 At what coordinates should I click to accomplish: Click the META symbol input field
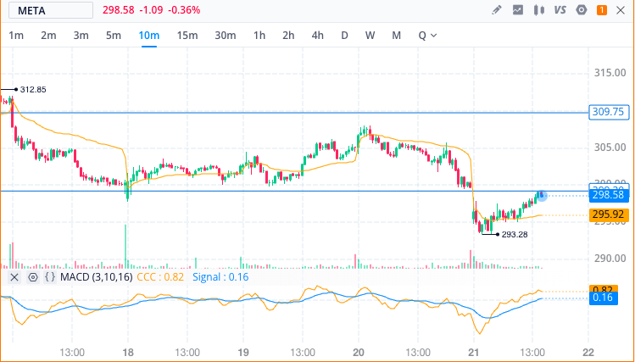(x=51, y=10)
